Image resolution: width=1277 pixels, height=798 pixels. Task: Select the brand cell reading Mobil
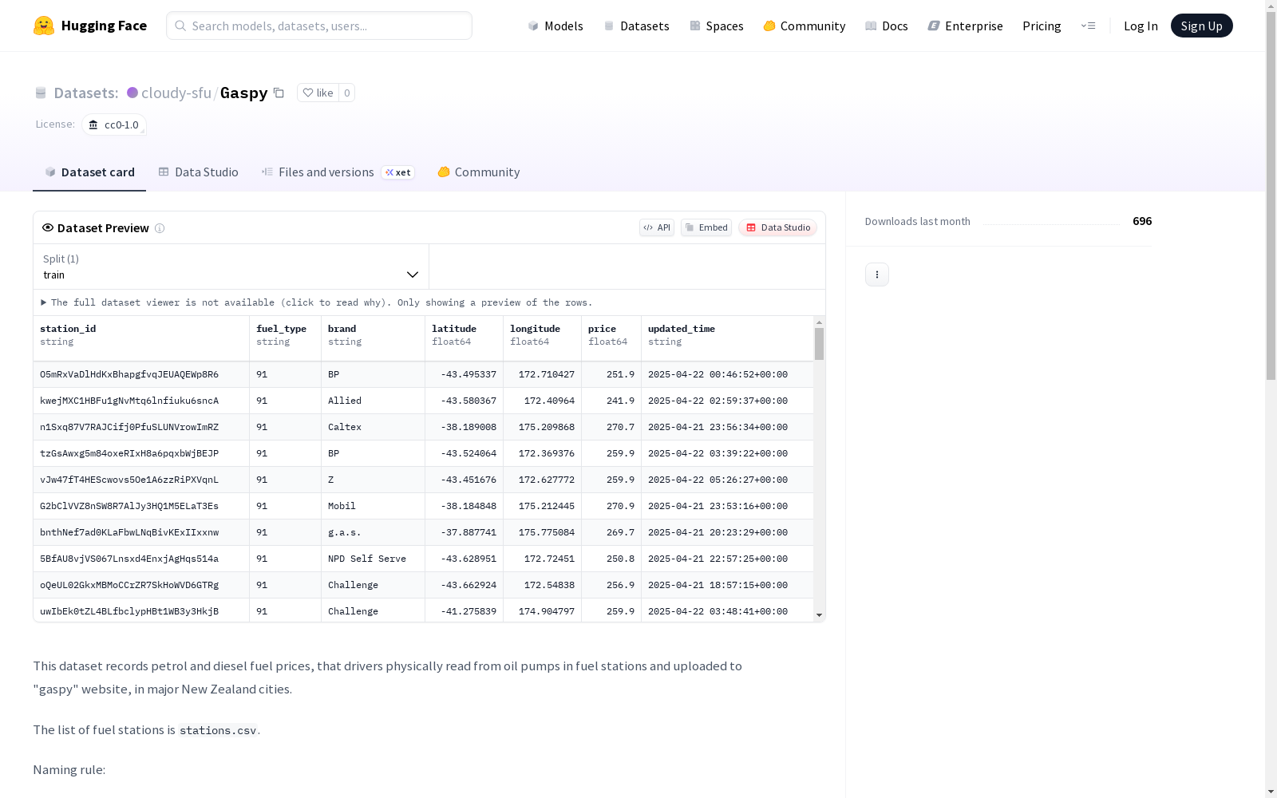(x=374, y=506)
